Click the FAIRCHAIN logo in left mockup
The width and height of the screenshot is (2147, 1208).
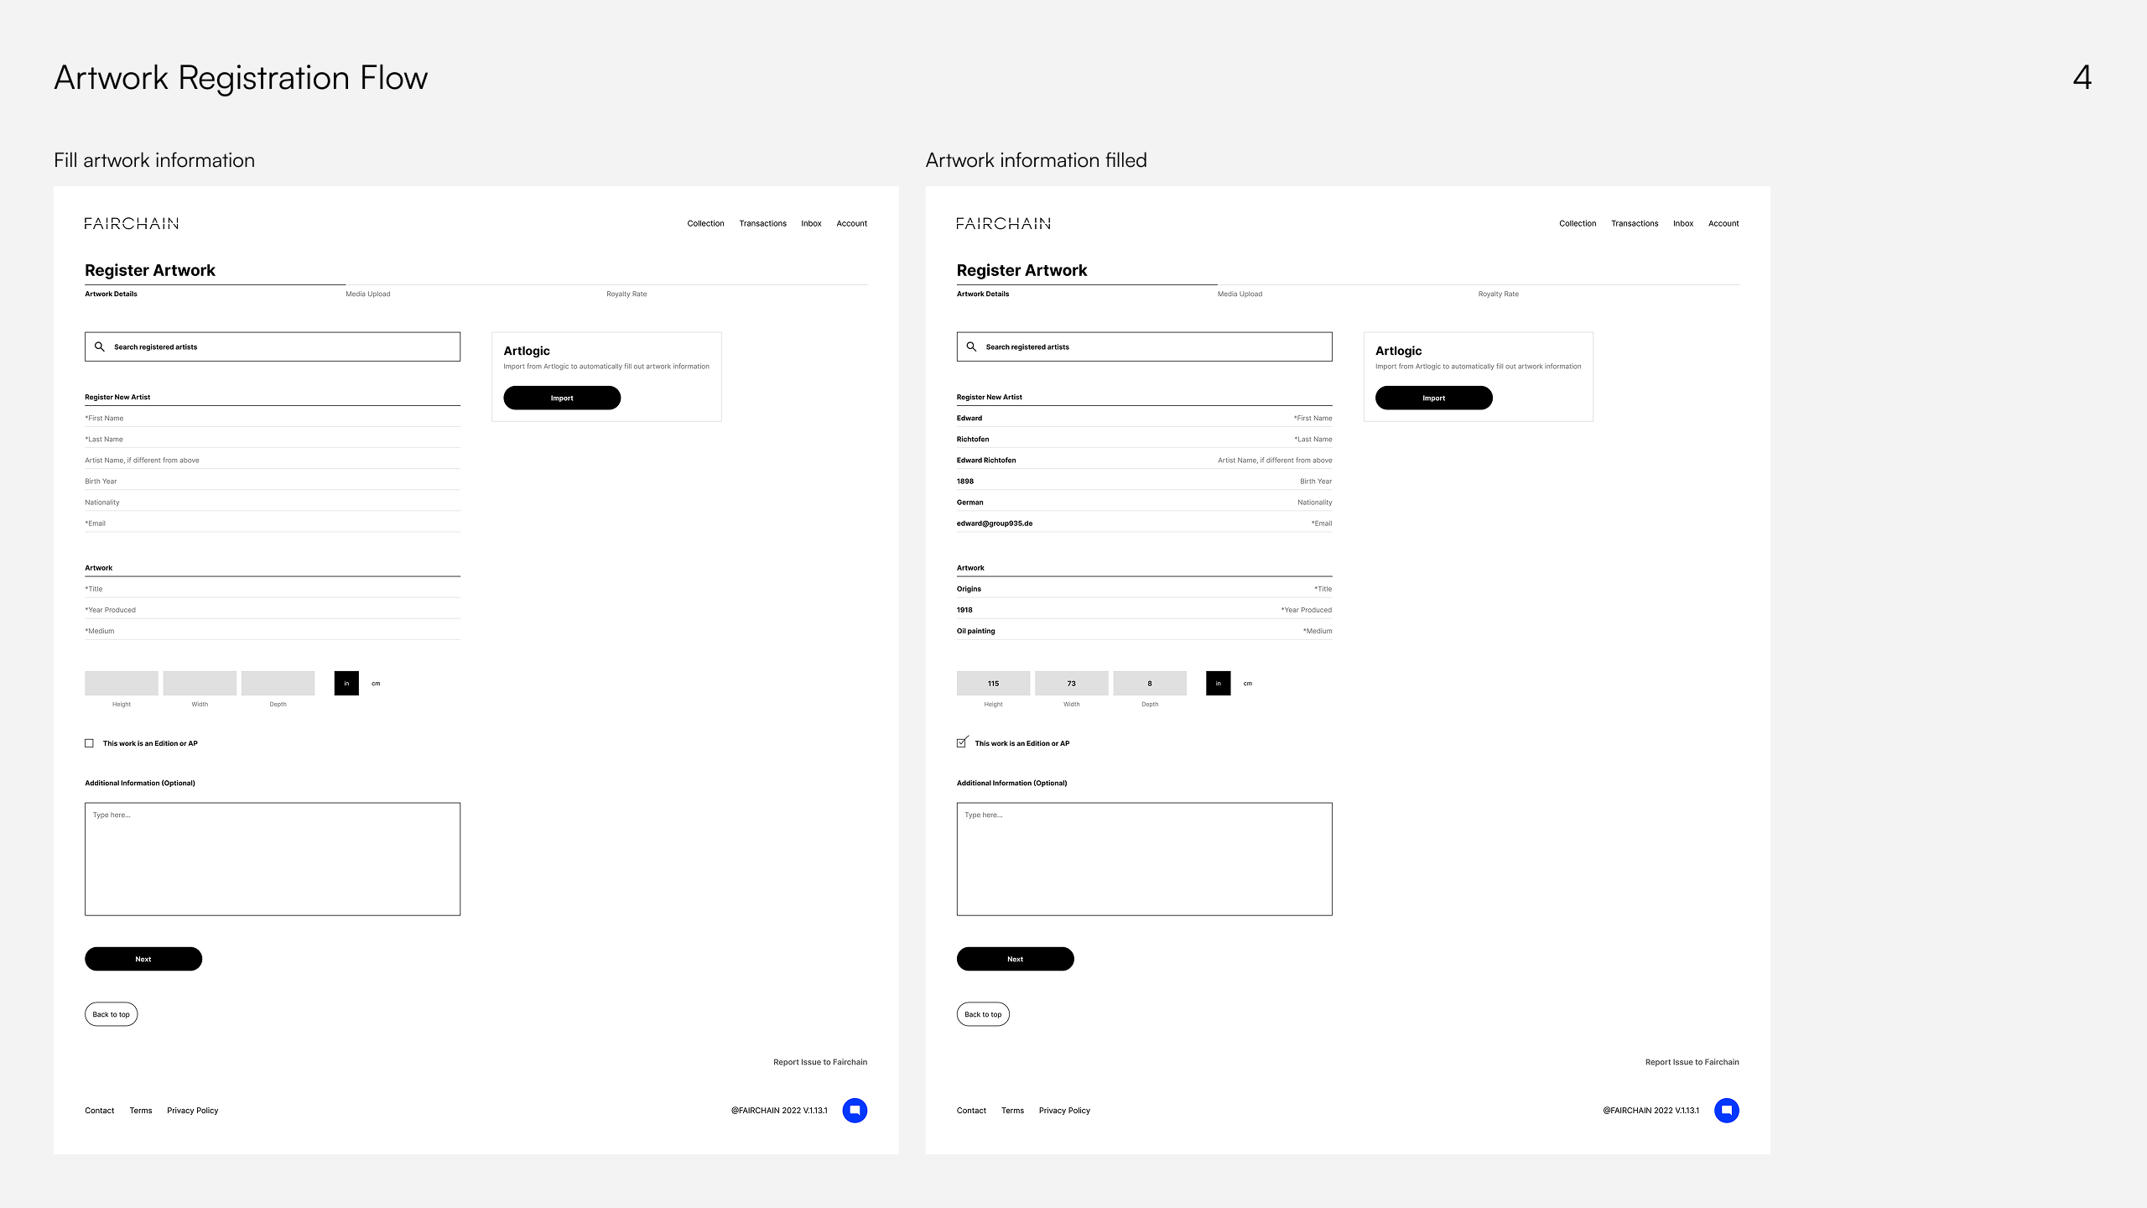(x=132, y=223)
